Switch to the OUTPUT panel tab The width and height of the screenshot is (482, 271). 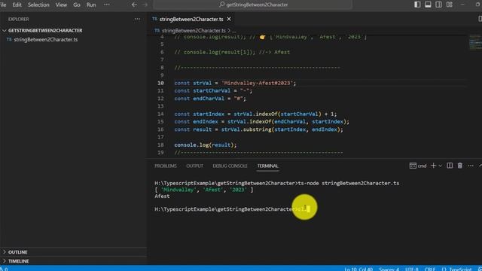click(x=194, y=166)
